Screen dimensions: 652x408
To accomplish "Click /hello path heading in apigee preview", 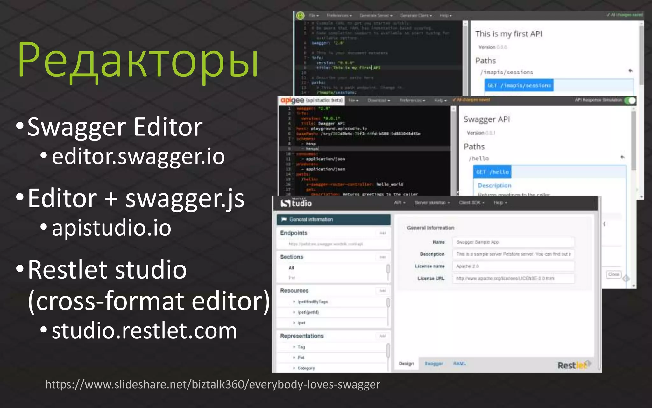I will point(479,158).
